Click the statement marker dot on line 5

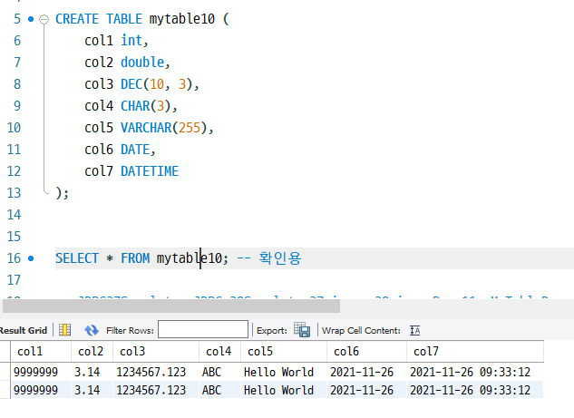[x=31, y=19]
